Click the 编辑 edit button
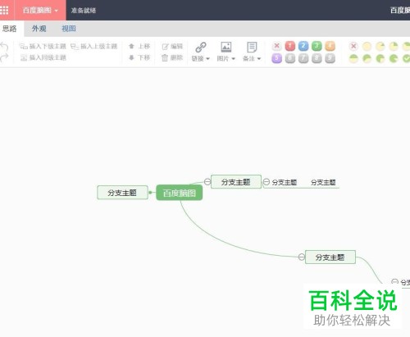410x337 pixels. 172,47
